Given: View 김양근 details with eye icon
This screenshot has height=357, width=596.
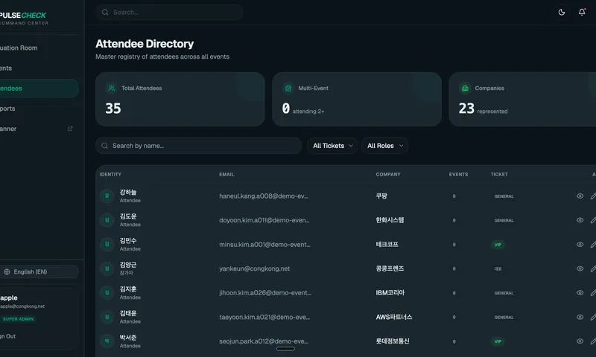Looking at the screenshot, I should tap(580, 268).
